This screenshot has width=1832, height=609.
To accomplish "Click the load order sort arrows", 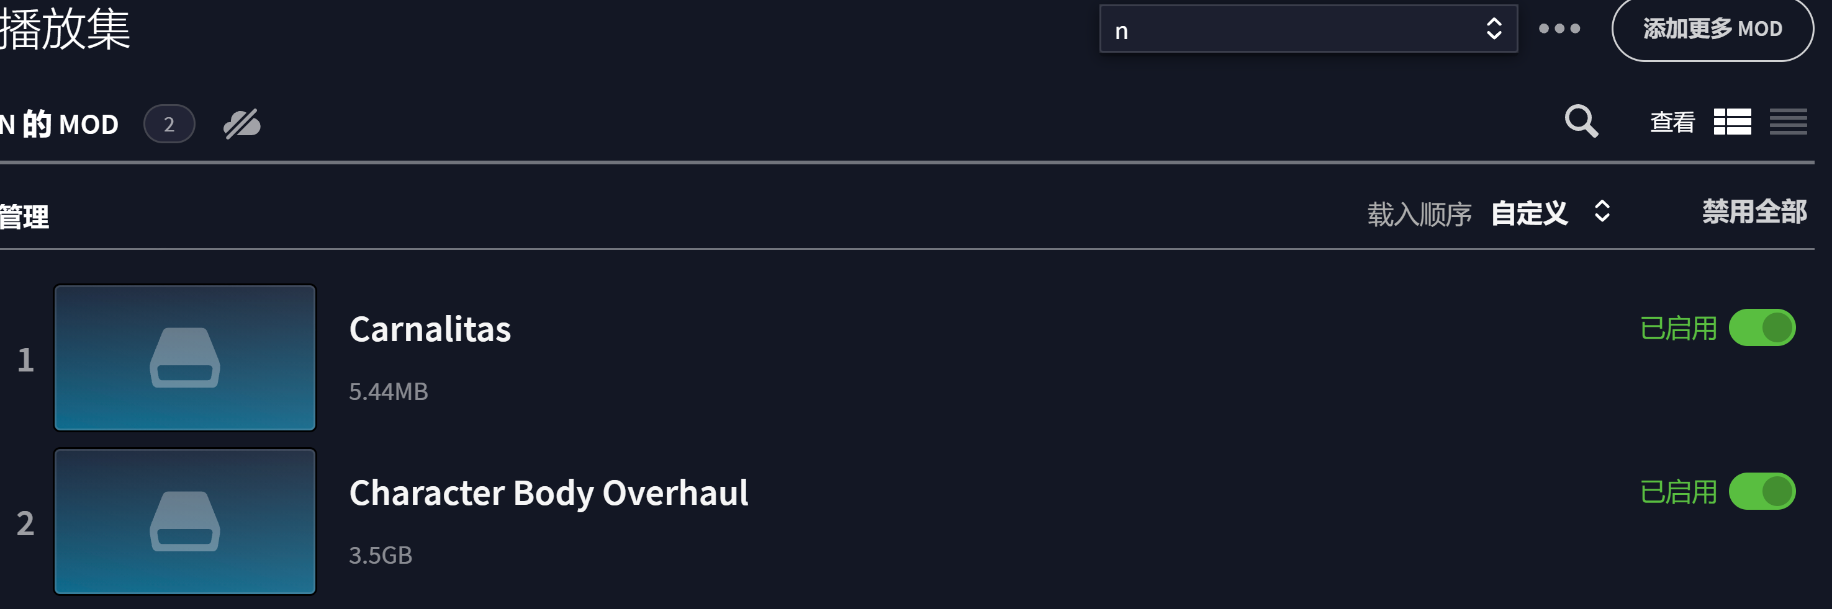I will point(1602,211).
